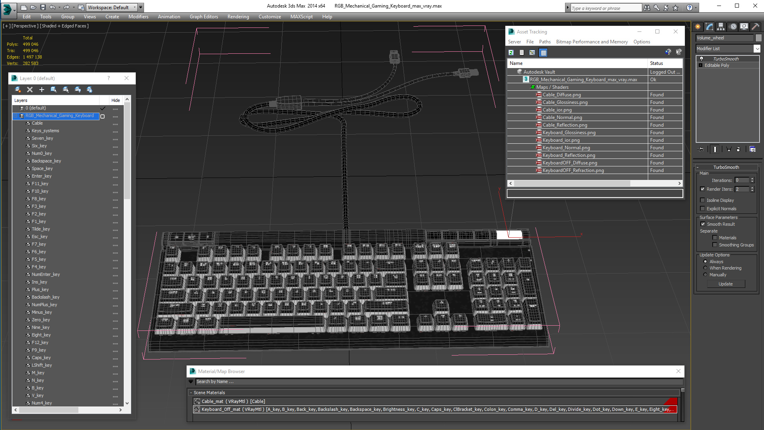
Task: Toggle TurboSmooth lightbulb visibility
Action: click(x=701, y=59)
